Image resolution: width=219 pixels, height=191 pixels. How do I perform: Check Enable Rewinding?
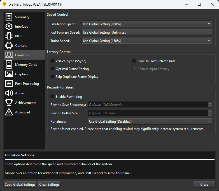pyautogui.click(x=52, y=96)
